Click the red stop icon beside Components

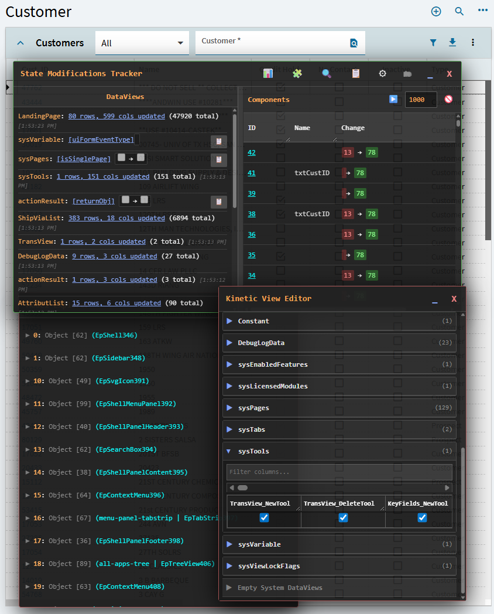(448, 99)
